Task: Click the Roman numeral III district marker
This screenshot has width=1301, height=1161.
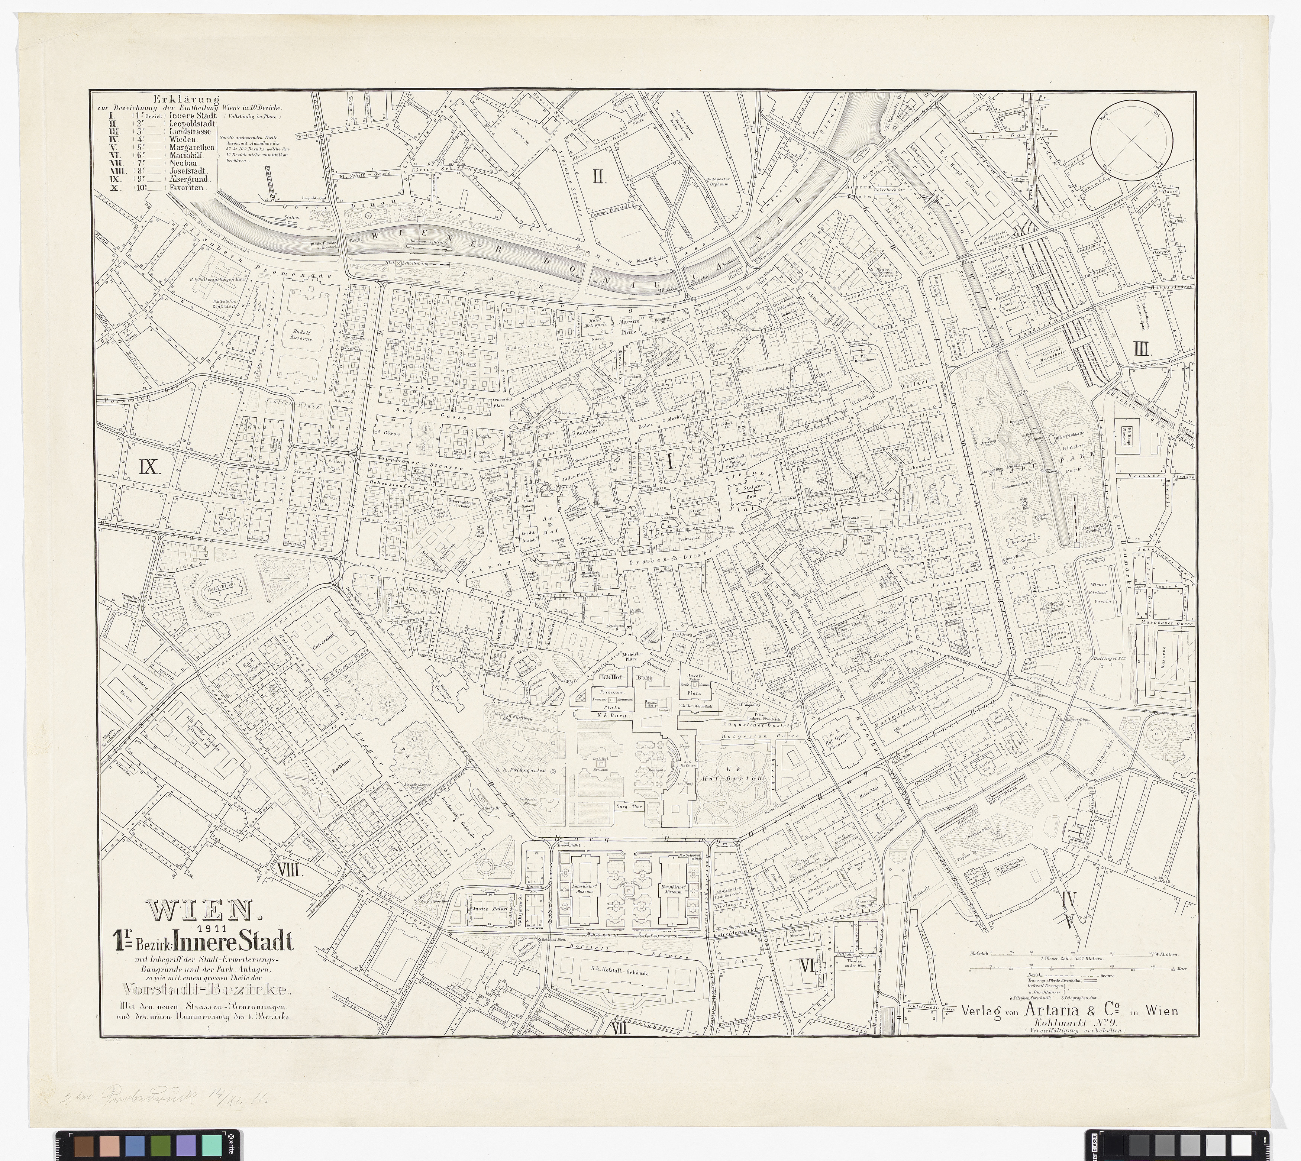Action: [x=1142, y=348]
